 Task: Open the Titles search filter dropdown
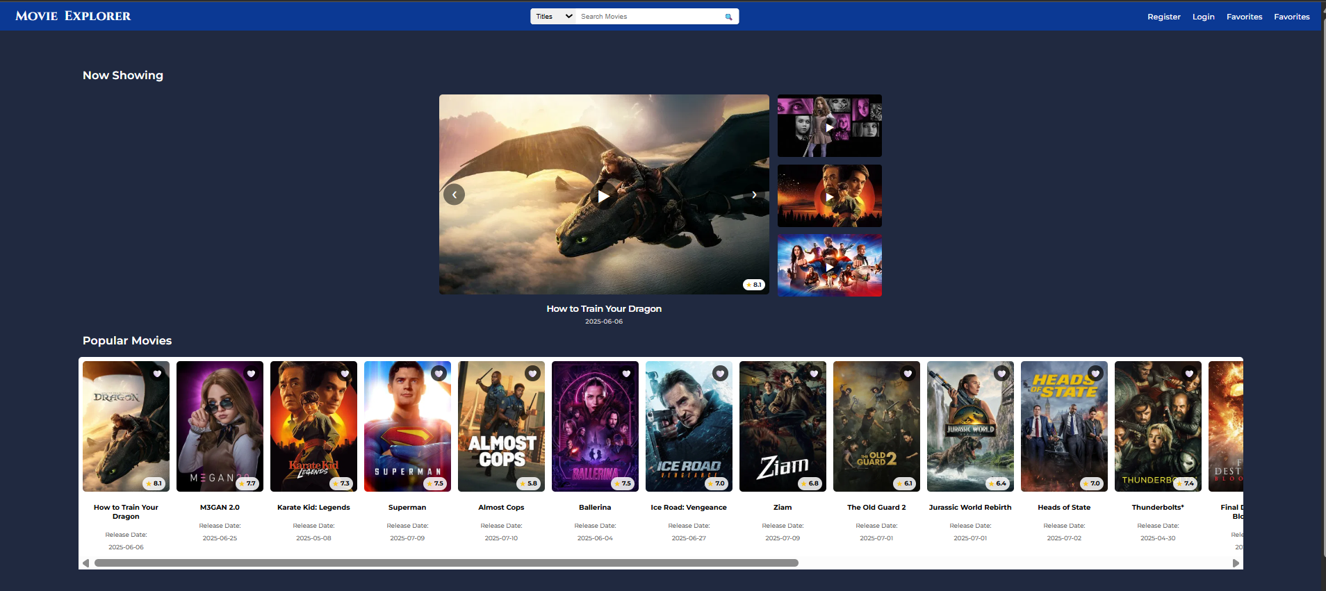coord(554,17)
